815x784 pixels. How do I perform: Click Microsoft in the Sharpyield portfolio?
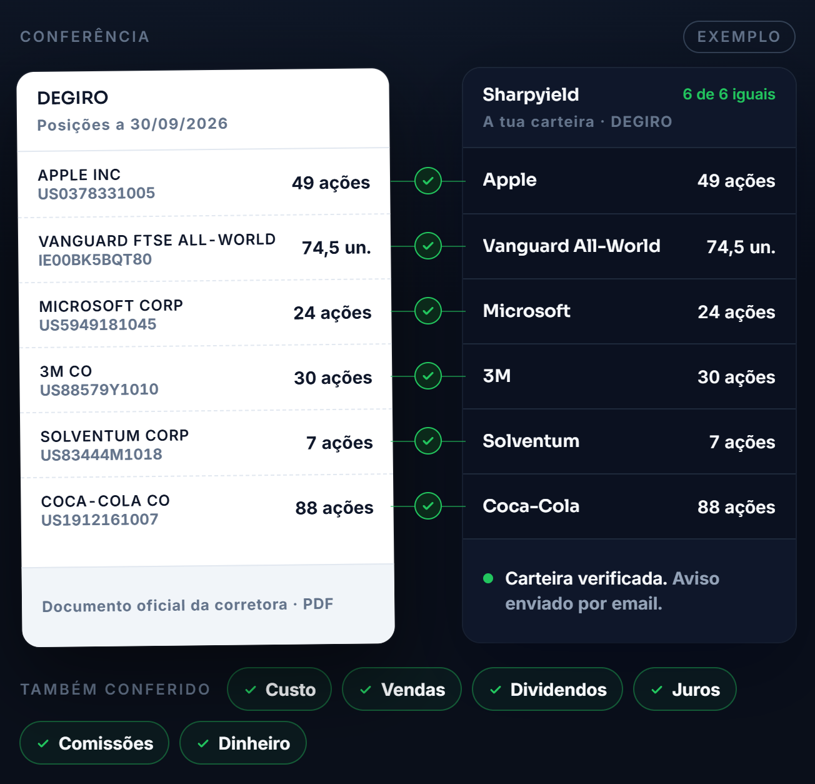(x=526, y=311)
